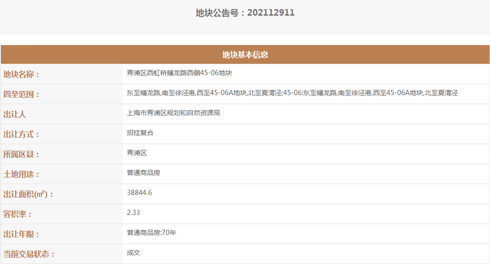Click the 四至范围 label
This screenshot has height=264, width=490.
click(21, 94)
